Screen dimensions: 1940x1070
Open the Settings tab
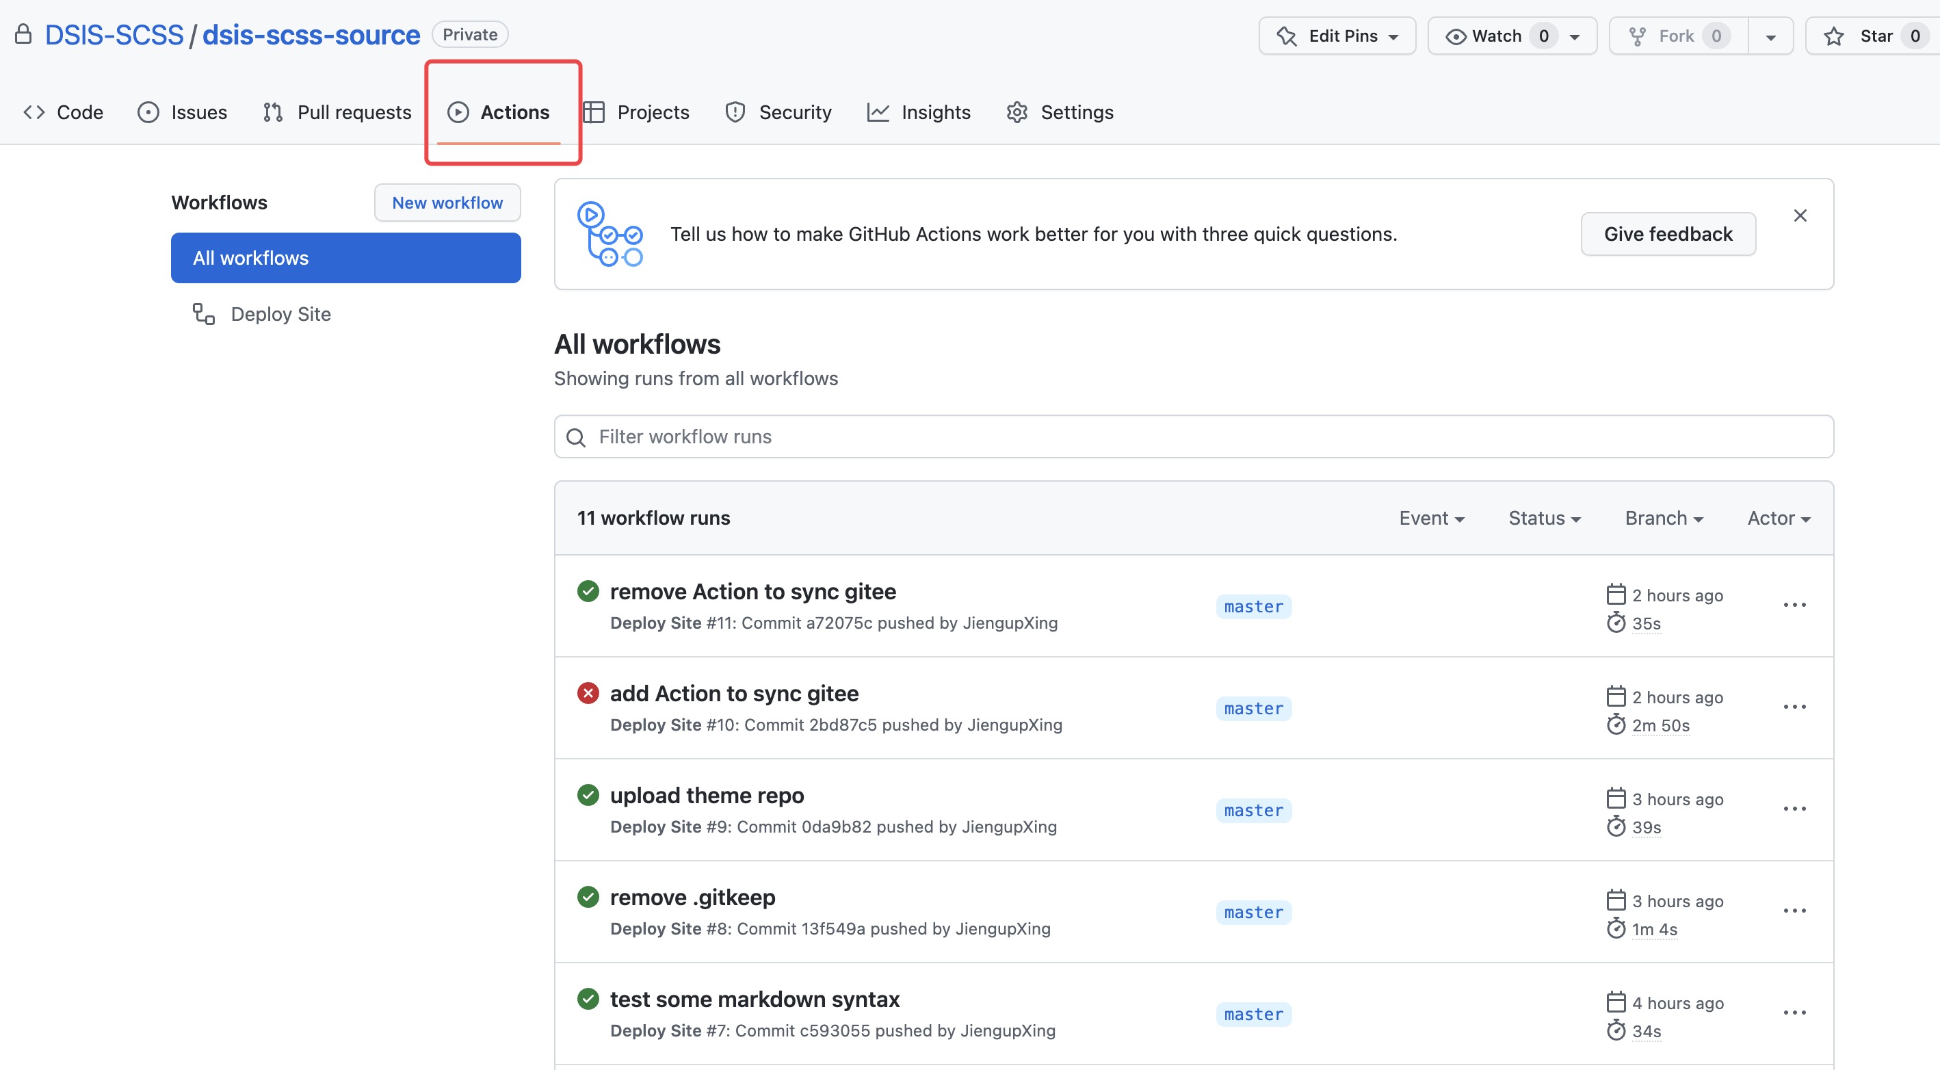click(x=1060, y=112)
